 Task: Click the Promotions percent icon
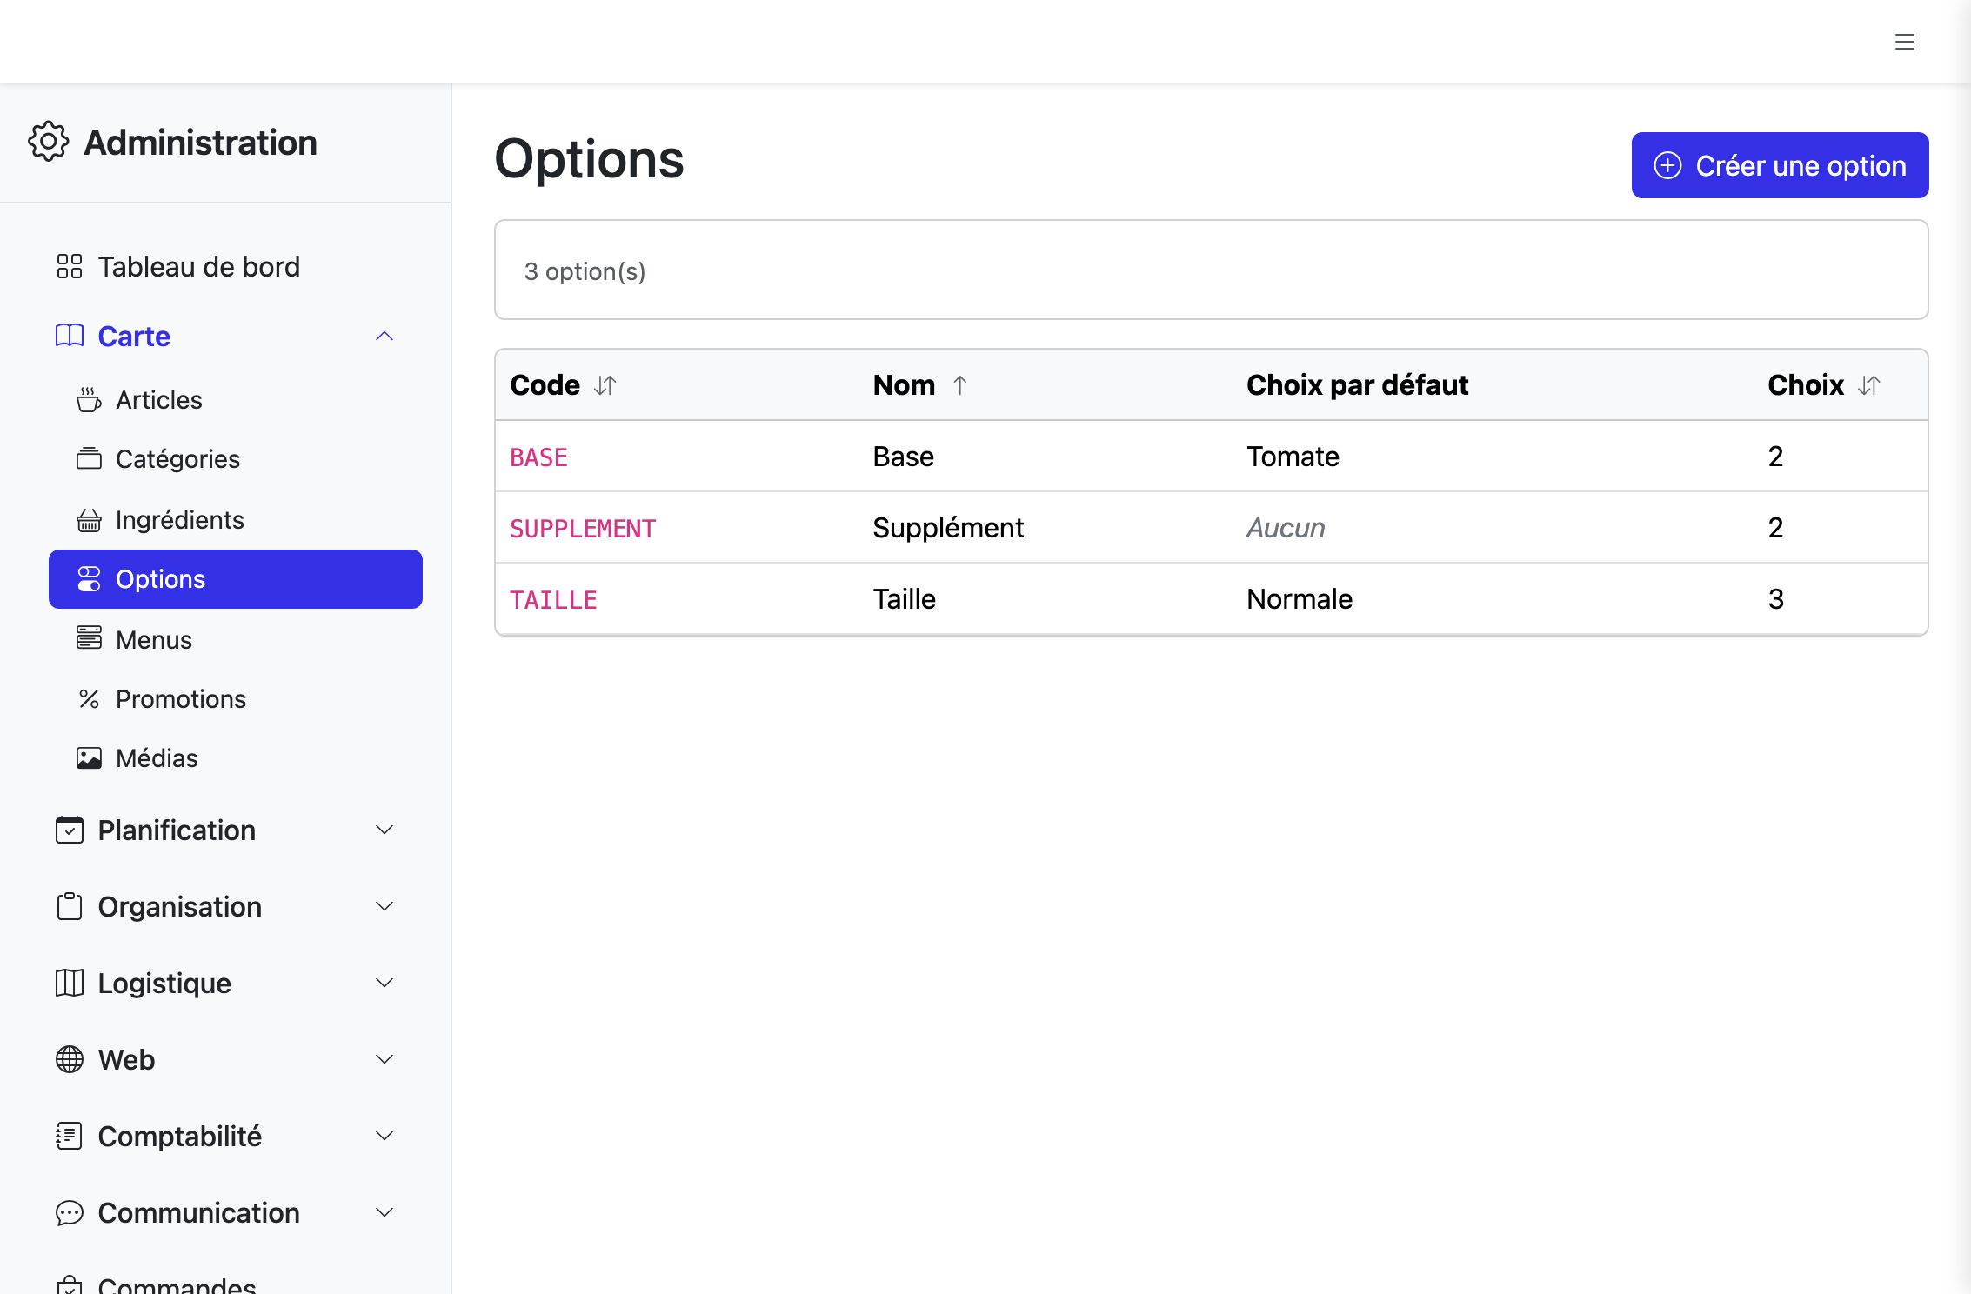89,698
